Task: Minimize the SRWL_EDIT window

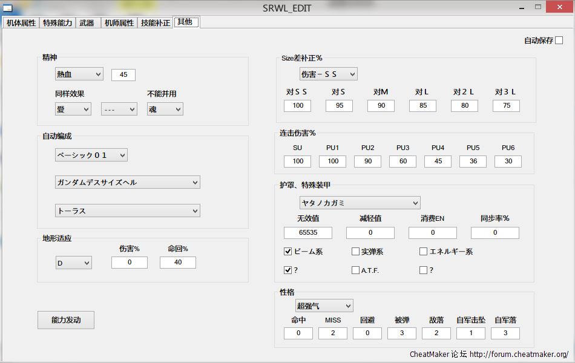Action: click(x=522, y=7)
